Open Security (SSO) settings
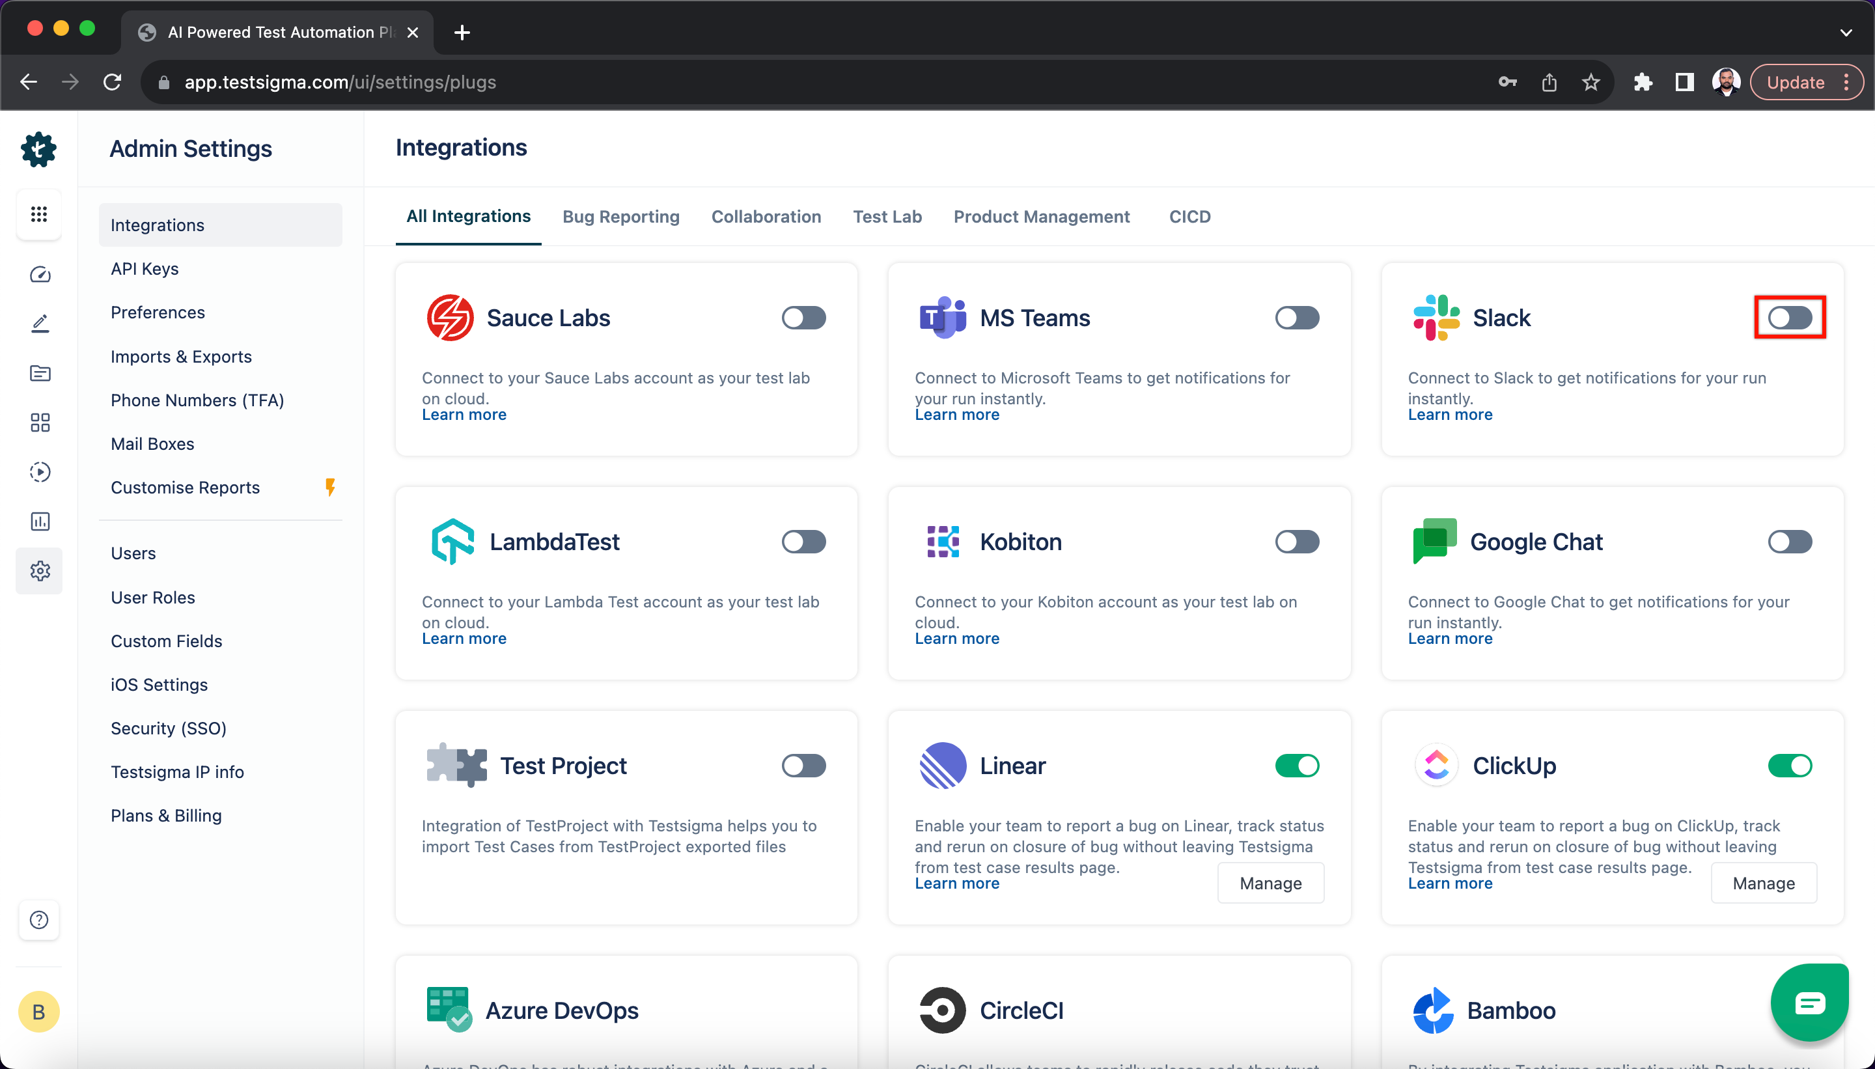 click(220, 729)
